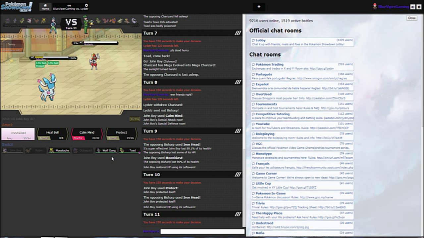Click the '9216 users online' status text

(x=281, y=21)
